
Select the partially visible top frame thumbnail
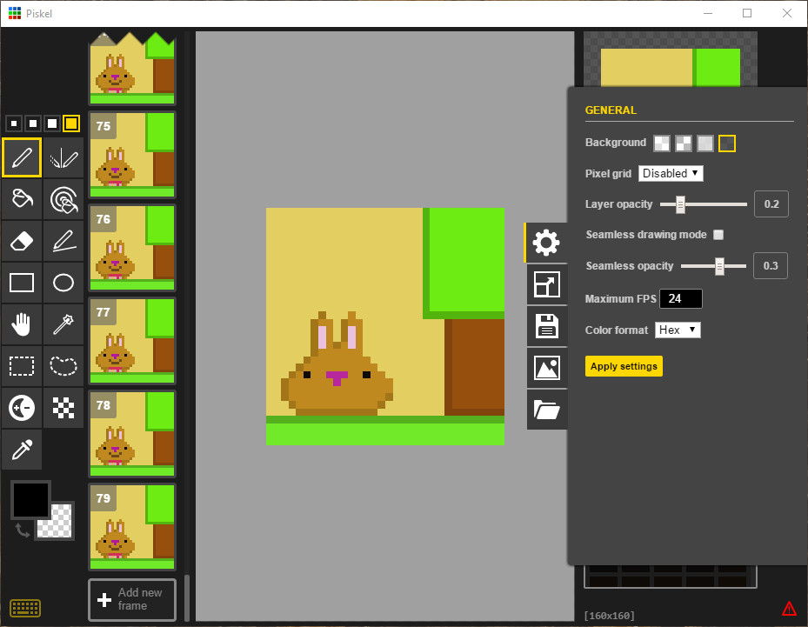coord(132,69)
